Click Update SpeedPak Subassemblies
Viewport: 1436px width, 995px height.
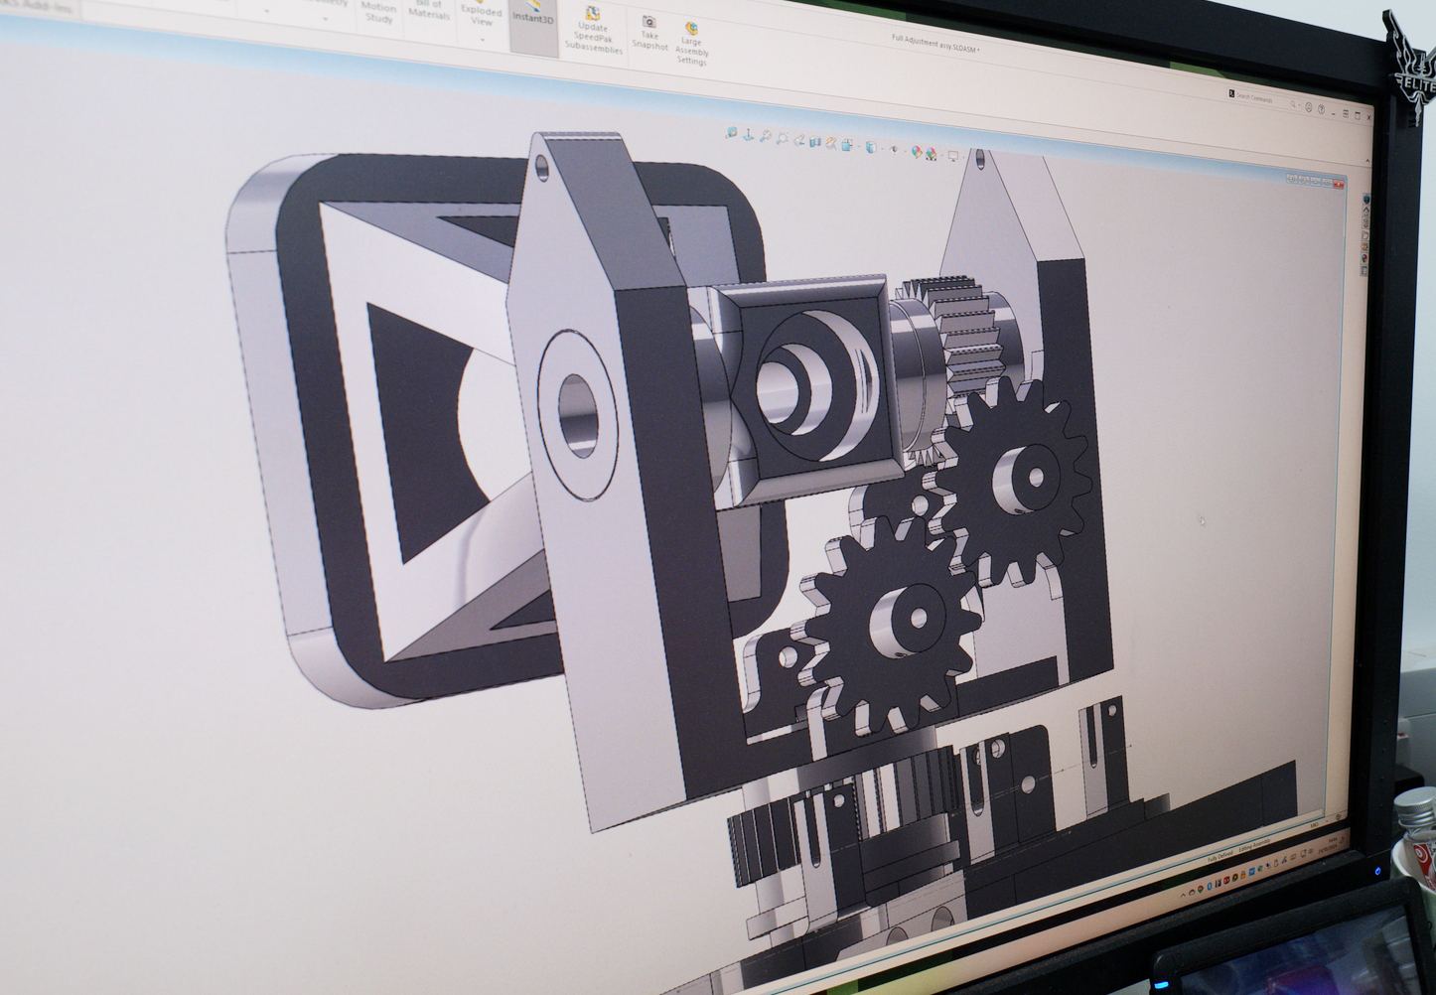pyautogui.click(x=593, y=31)
